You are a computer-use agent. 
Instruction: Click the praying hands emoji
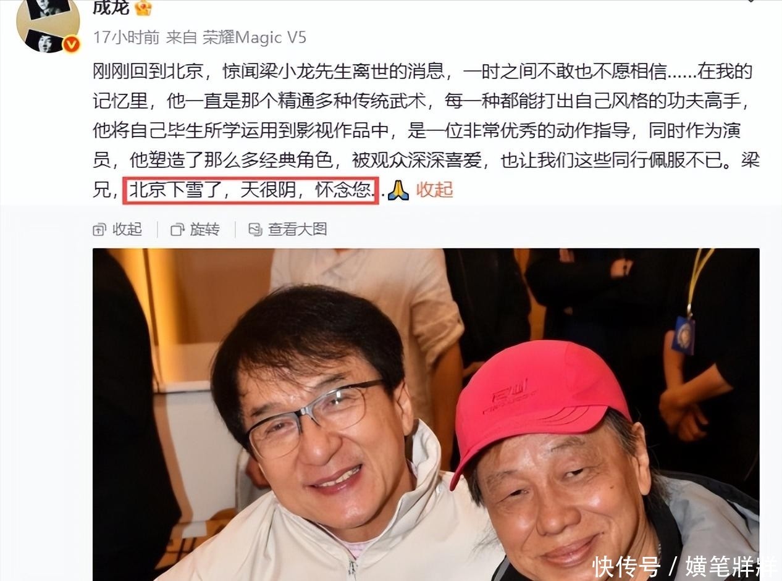[x=398, y=190]
